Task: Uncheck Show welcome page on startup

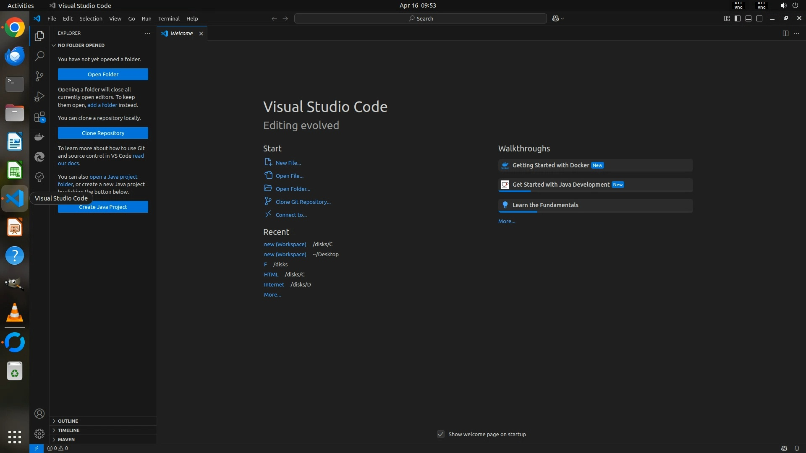Action: (x=441, y=434)
